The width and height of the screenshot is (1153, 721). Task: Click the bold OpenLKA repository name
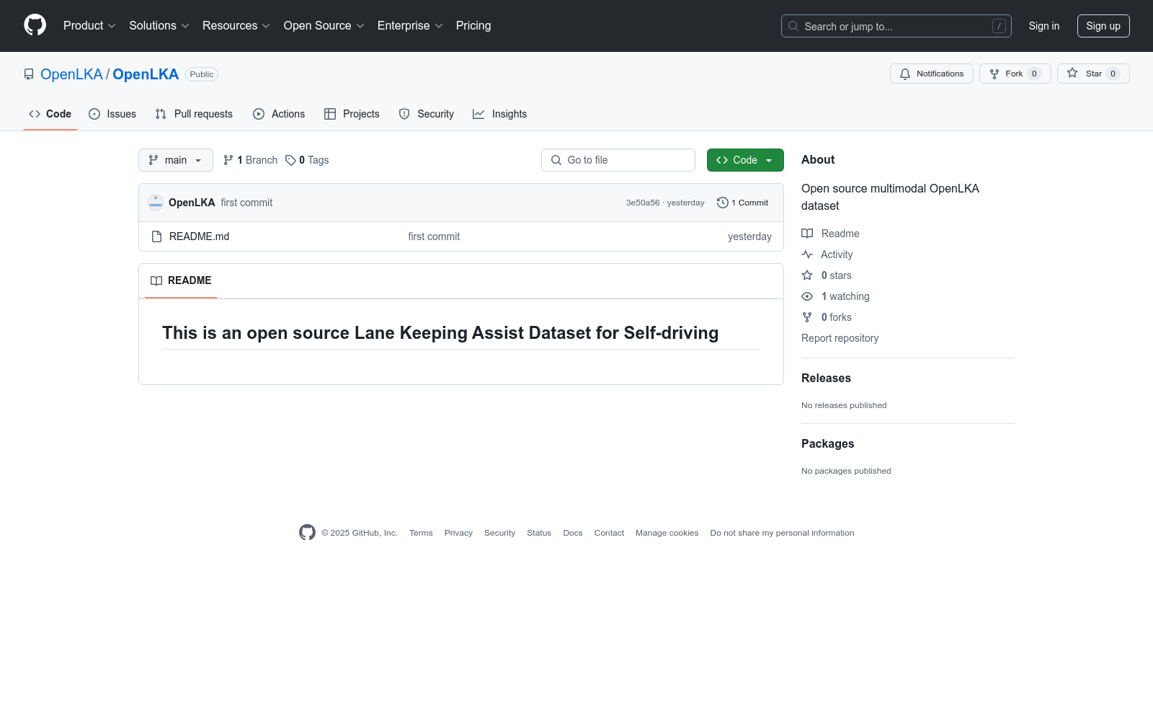[x=146, y=74]
